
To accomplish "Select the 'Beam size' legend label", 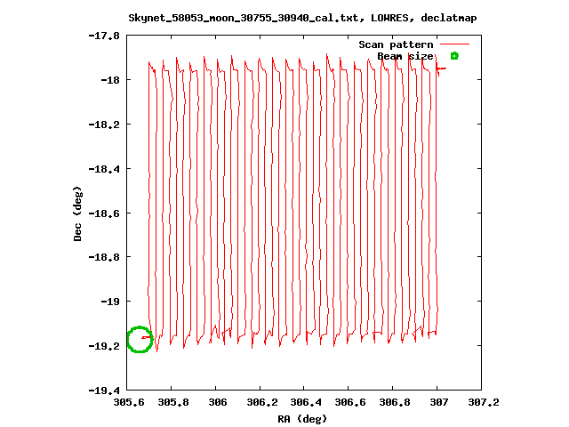I will click(405, 56).
